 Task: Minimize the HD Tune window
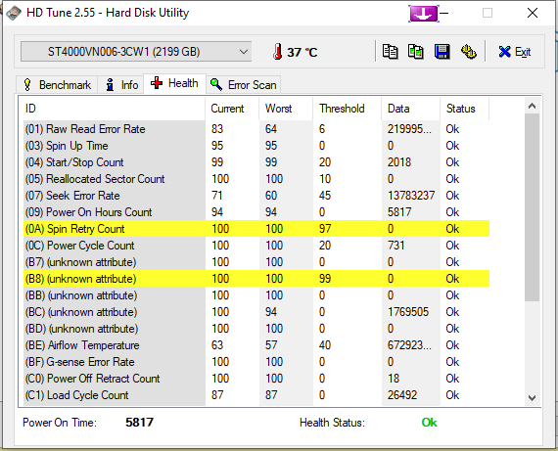click(444, 13)
